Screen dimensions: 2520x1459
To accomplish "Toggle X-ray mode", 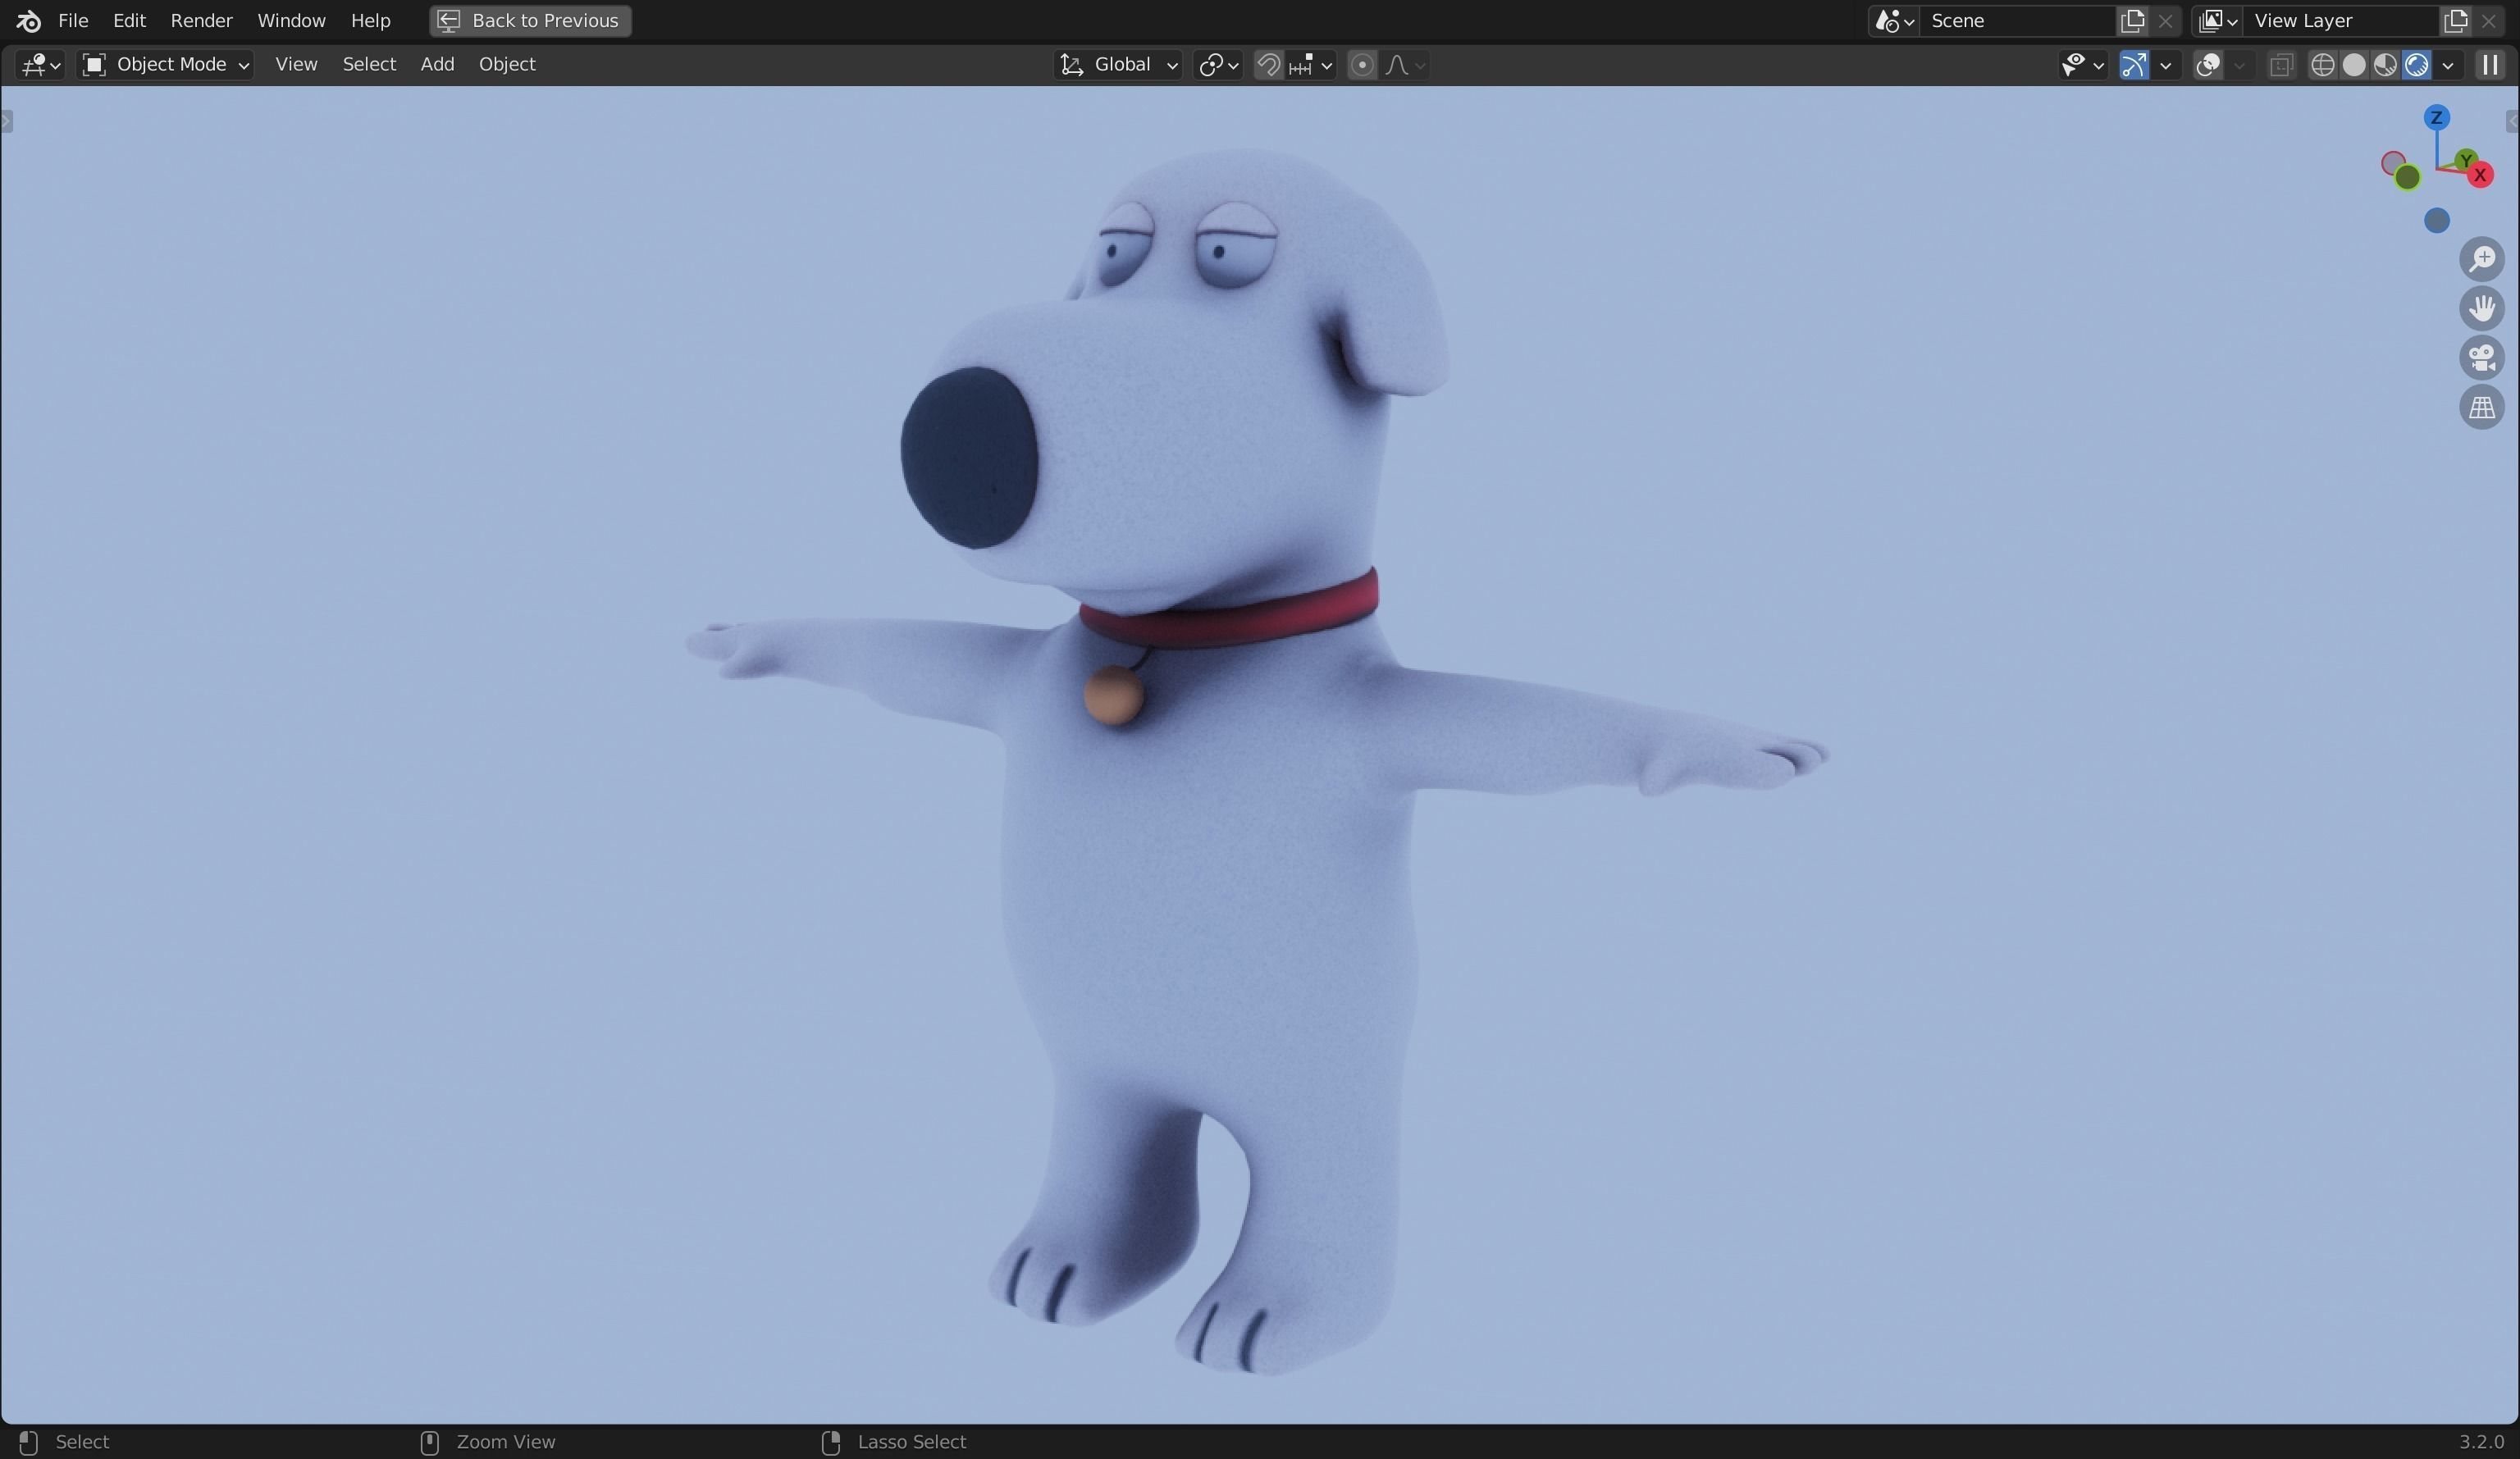I will (2281, 65).
